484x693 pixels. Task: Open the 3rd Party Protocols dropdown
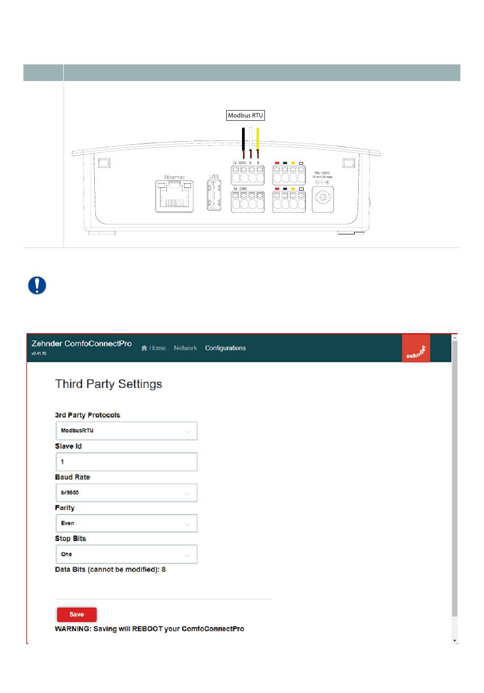tap(126, 431)
